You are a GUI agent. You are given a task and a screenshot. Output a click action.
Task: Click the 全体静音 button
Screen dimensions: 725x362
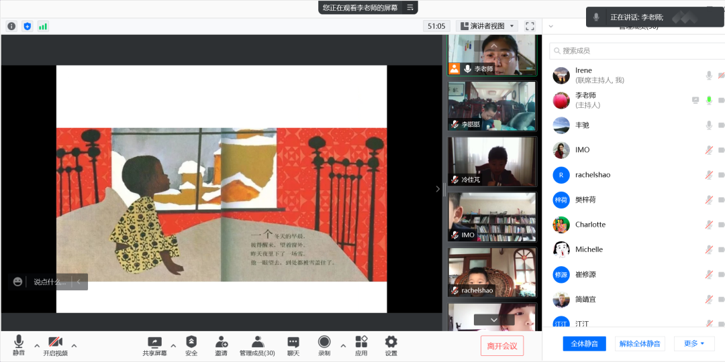tap(584, 343)
